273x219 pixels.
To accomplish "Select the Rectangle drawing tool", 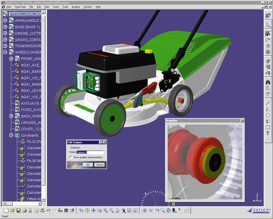I will coord(268,127).
